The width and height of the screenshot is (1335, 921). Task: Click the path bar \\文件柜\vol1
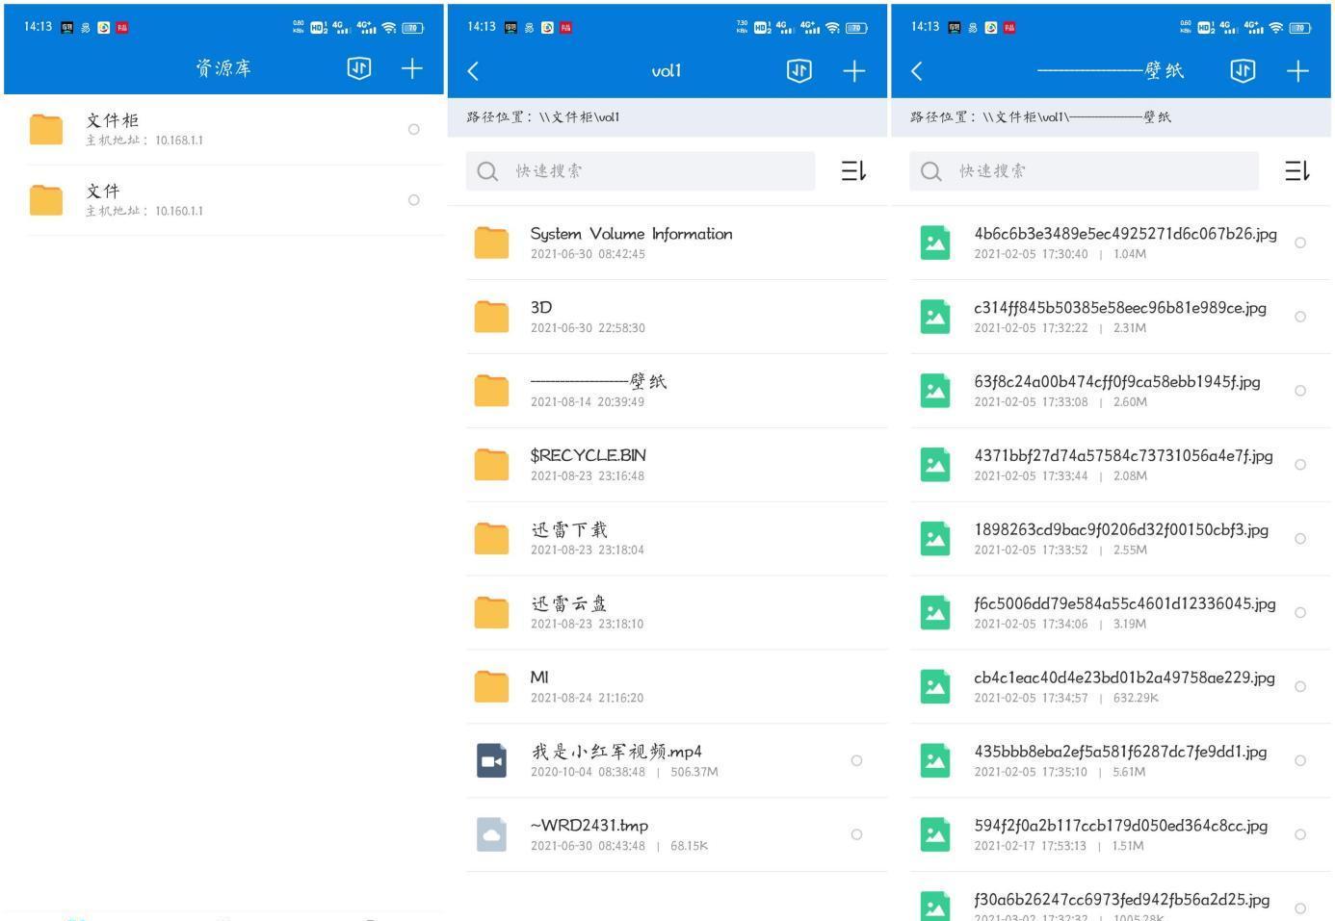tap(667, 116)
